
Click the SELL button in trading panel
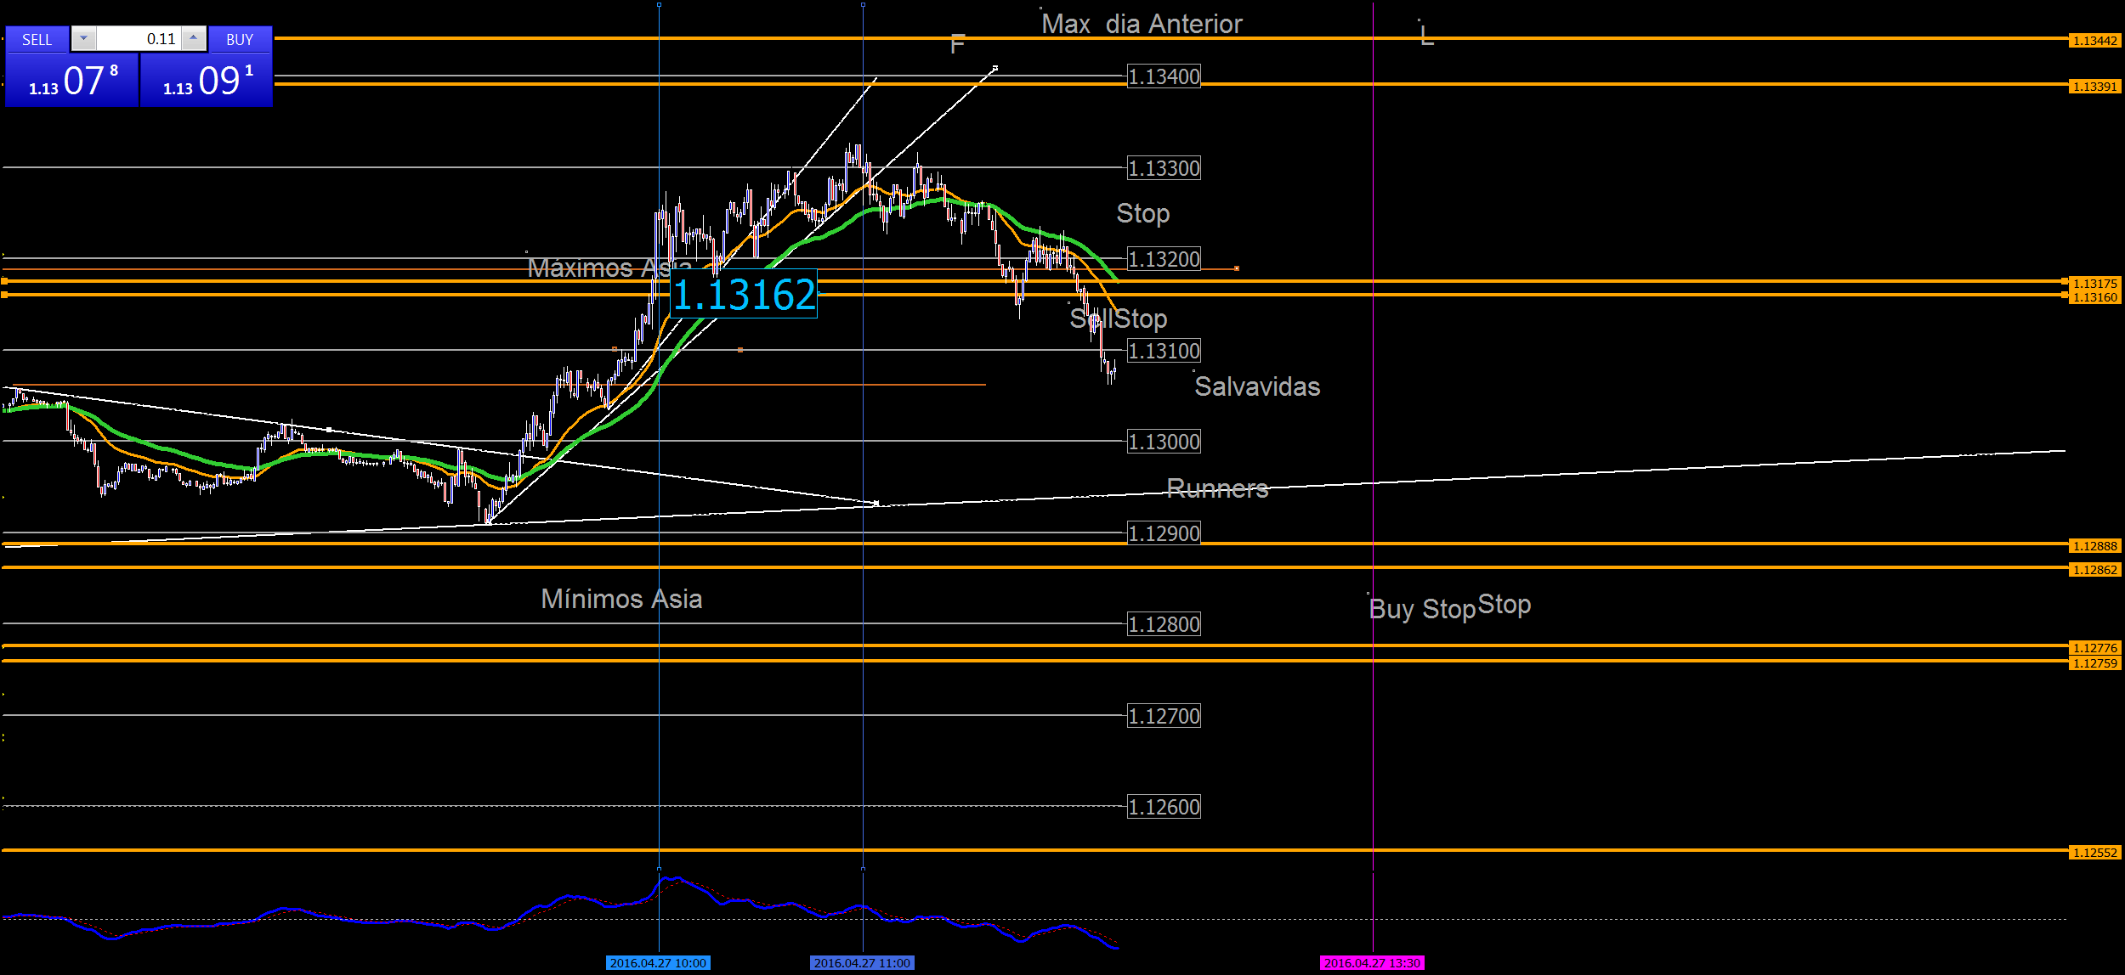click(37, 39)
